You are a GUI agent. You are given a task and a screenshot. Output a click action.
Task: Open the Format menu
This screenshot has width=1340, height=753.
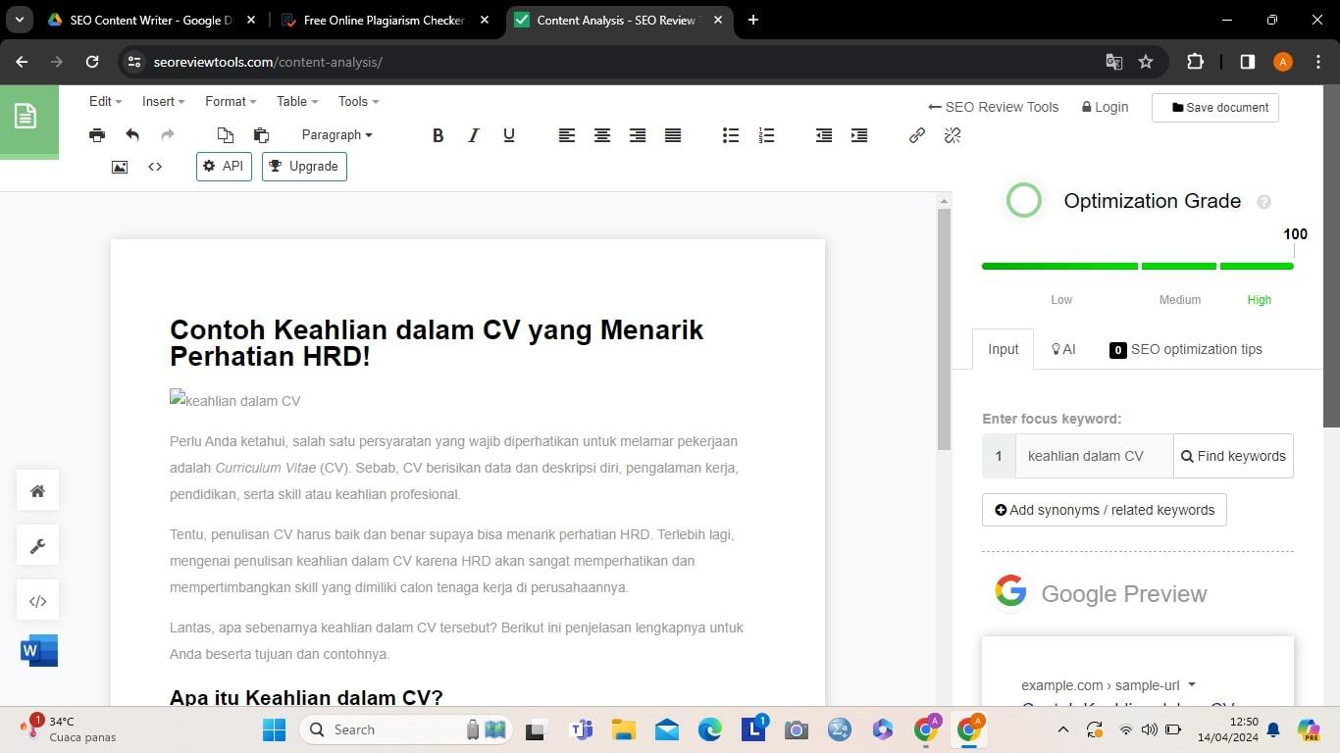231,101
